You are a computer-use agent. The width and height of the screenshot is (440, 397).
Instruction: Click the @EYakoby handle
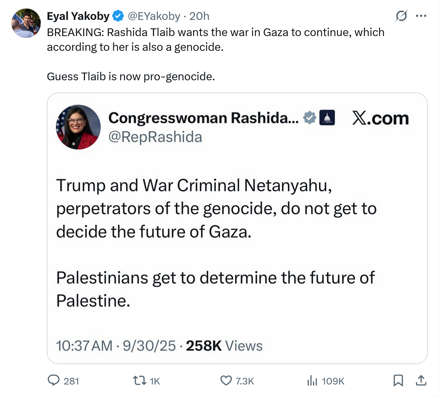coord(154,16)
